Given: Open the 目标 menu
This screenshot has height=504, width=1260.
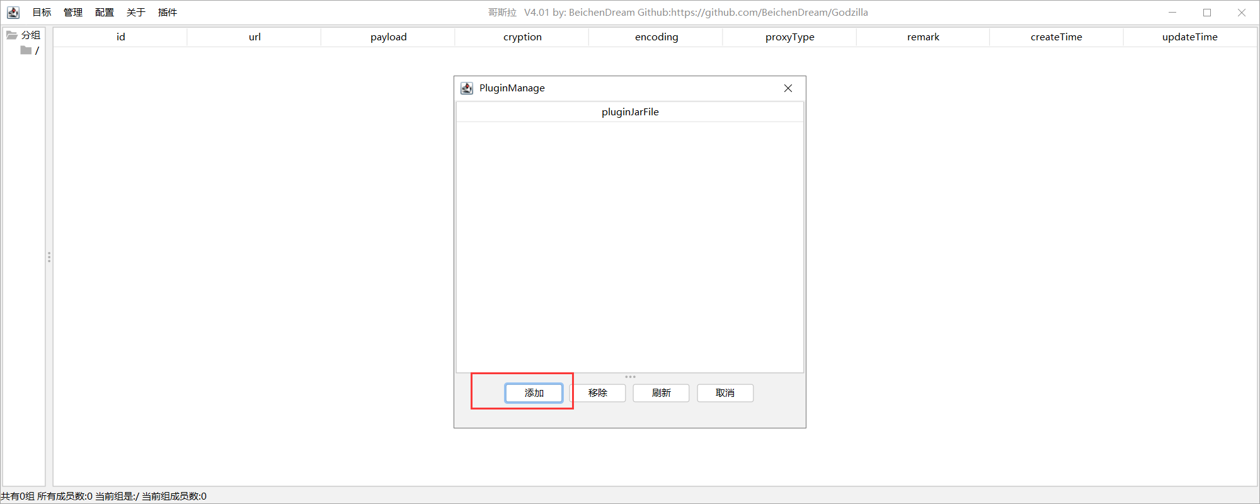Looking at the screenshot, I should click(42, 13).
